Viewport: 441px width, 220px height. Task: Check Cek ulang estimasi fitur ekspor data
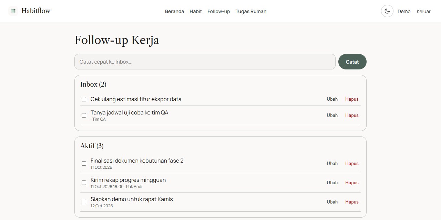coord(84,99)
